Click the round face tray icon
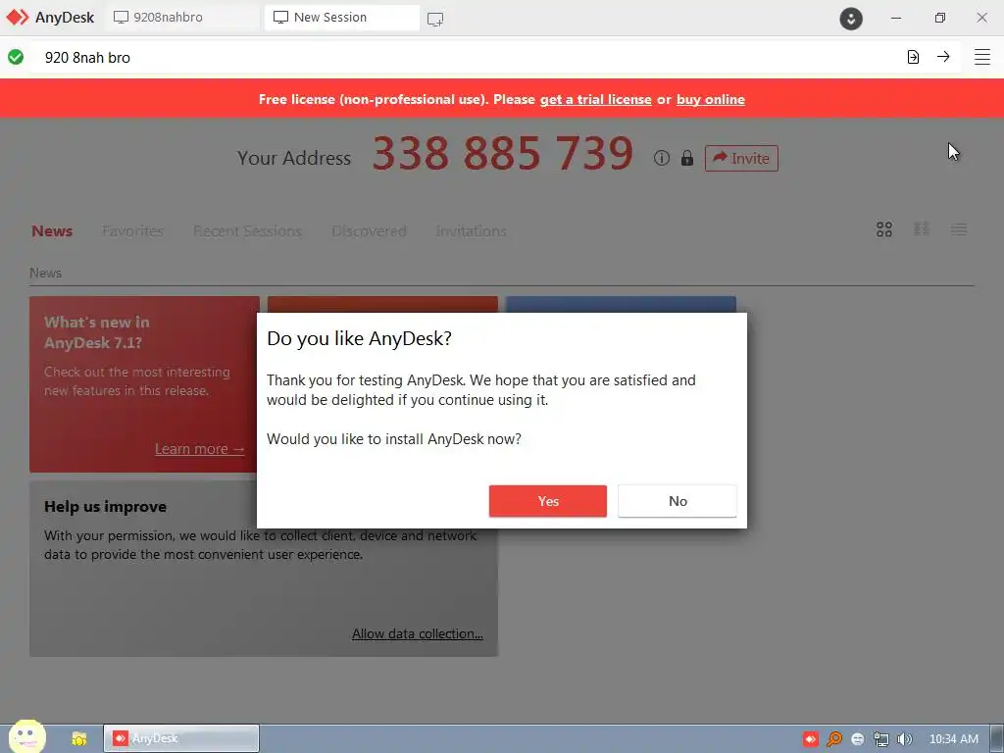The height and width of the screenshot is (753, 1004). point(857,739)
